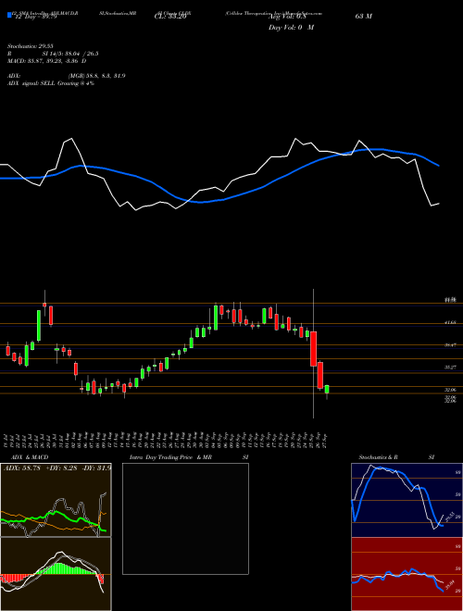Click the Avg Vol label in header

[287, 17]
